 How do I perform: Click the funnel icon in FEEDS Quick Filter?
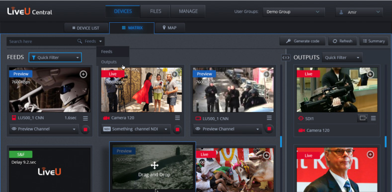33,58
